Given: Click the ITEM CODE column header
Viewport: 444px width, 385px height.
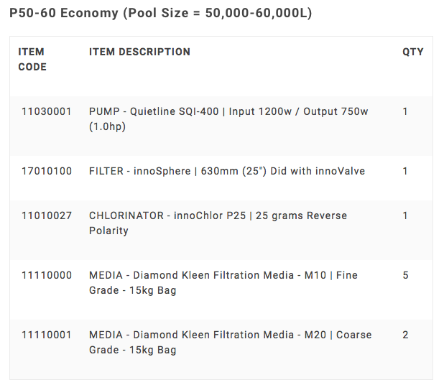Looking at the screenshot, I should 32,59.
